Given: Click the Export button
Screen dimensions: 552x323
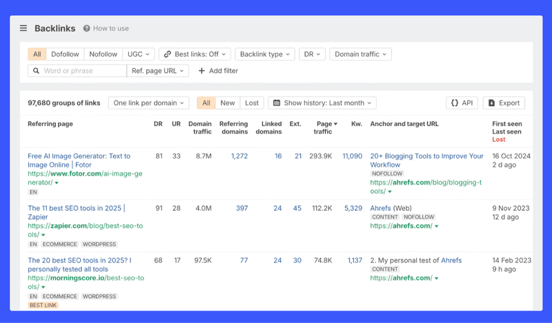Looking at the screenshot, I should (x=504, y=103).
